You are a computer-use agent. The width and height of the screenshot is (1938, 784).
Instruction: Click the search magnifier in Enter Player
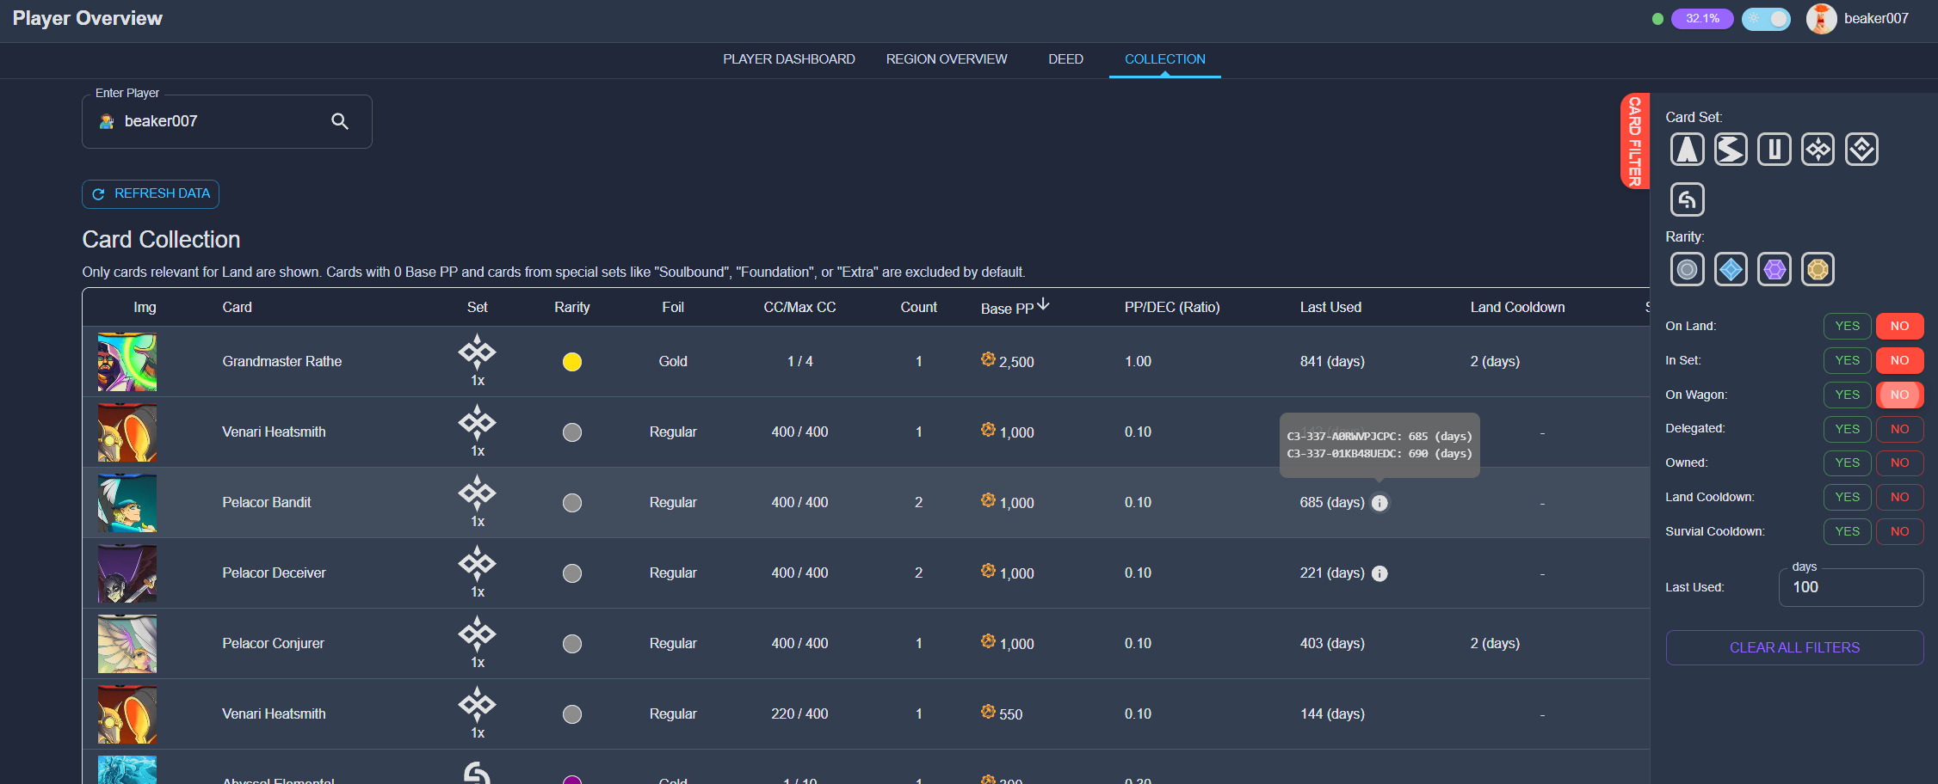click(340, 122)
